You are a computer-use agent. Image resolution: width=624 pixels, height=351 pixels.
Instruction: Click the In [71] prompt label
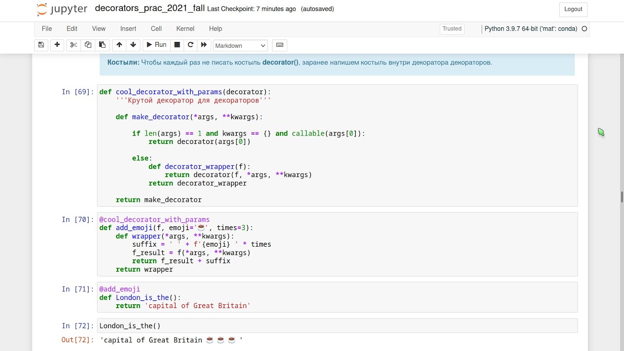click(x=78, y=289)
